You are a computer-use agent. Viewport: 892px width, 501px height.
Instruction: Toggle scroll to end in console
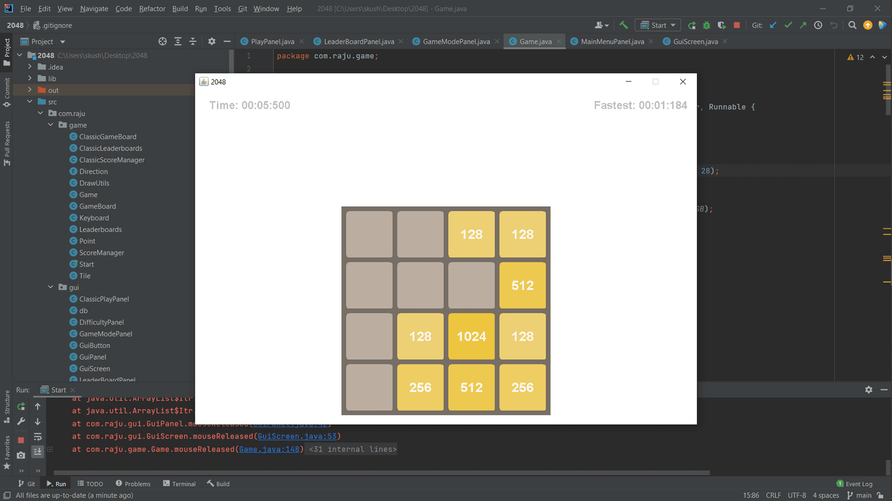pyautogui.click(x=38, y=452)
